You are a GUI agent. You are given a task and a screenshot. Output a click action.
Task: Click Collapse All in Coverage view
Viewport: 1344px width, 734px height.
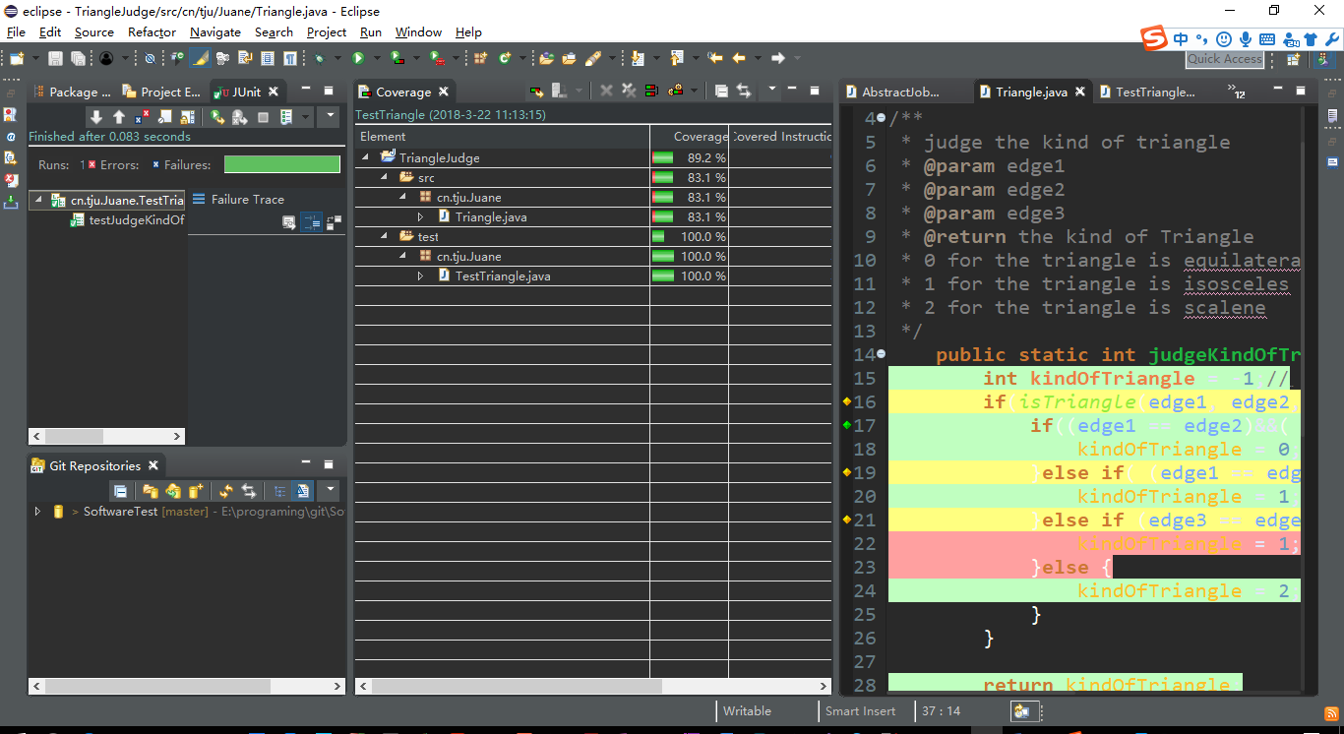tap(721, 92)
